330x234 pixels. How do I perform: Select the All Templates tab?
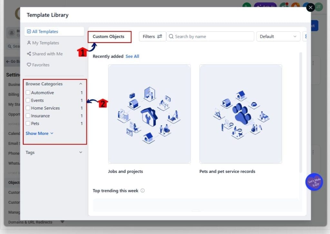(45, 32)
